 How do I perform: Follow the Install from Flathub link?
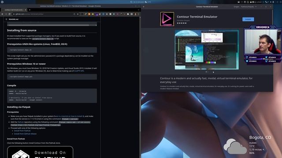click(22, 131)
